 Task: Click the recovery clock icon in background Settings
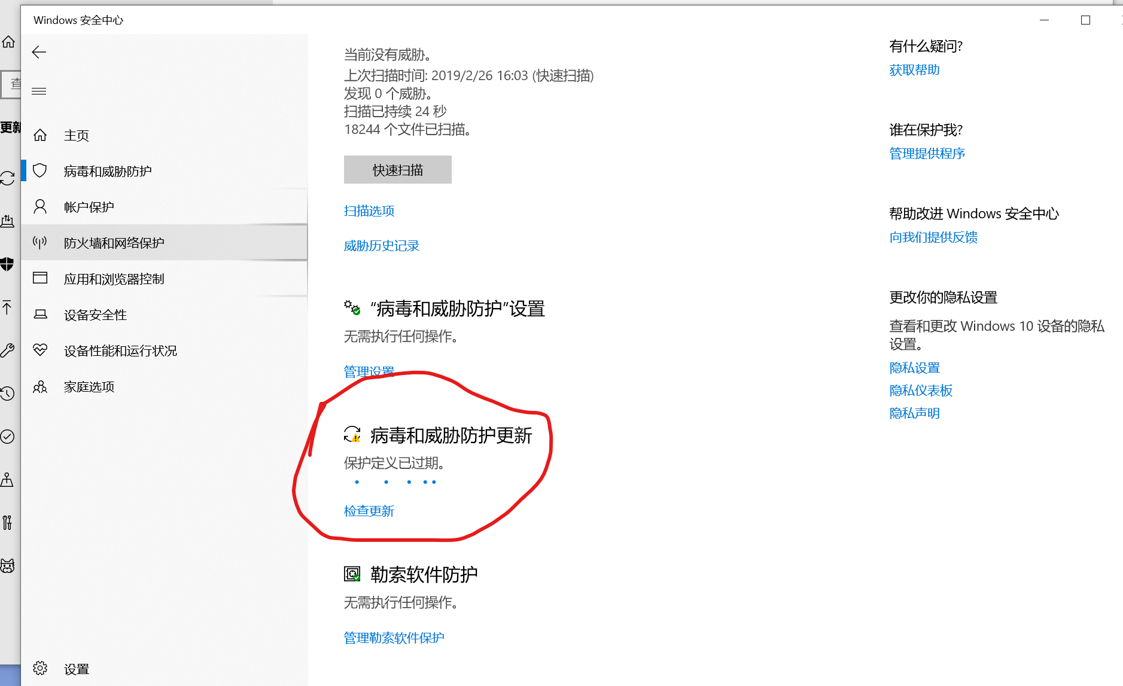7,394
